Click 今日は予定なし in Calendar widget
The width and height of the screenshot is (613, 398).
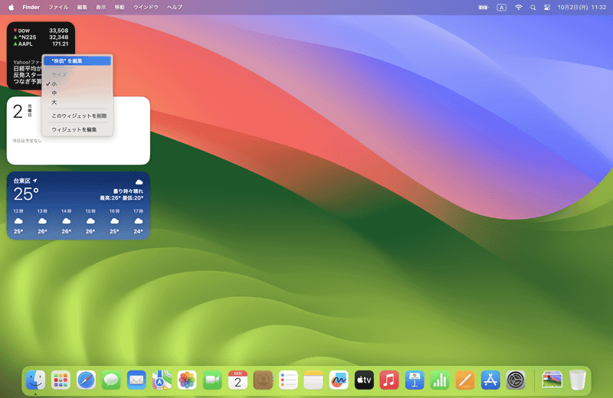pyautogui.click(x=27, y=141)
